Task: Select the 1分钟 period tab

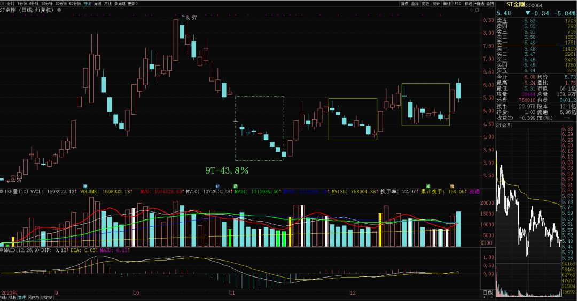Action: click(22, 4)
